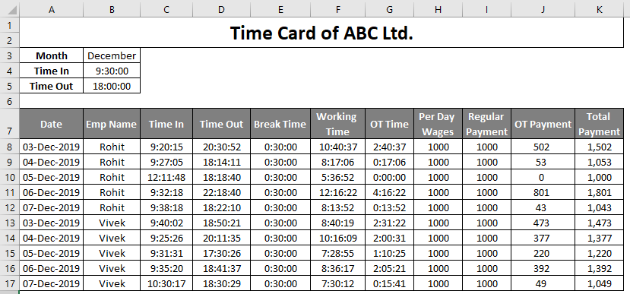Click working time '10:40:37'
Screen dimensions: 630x294
[337, 147]
